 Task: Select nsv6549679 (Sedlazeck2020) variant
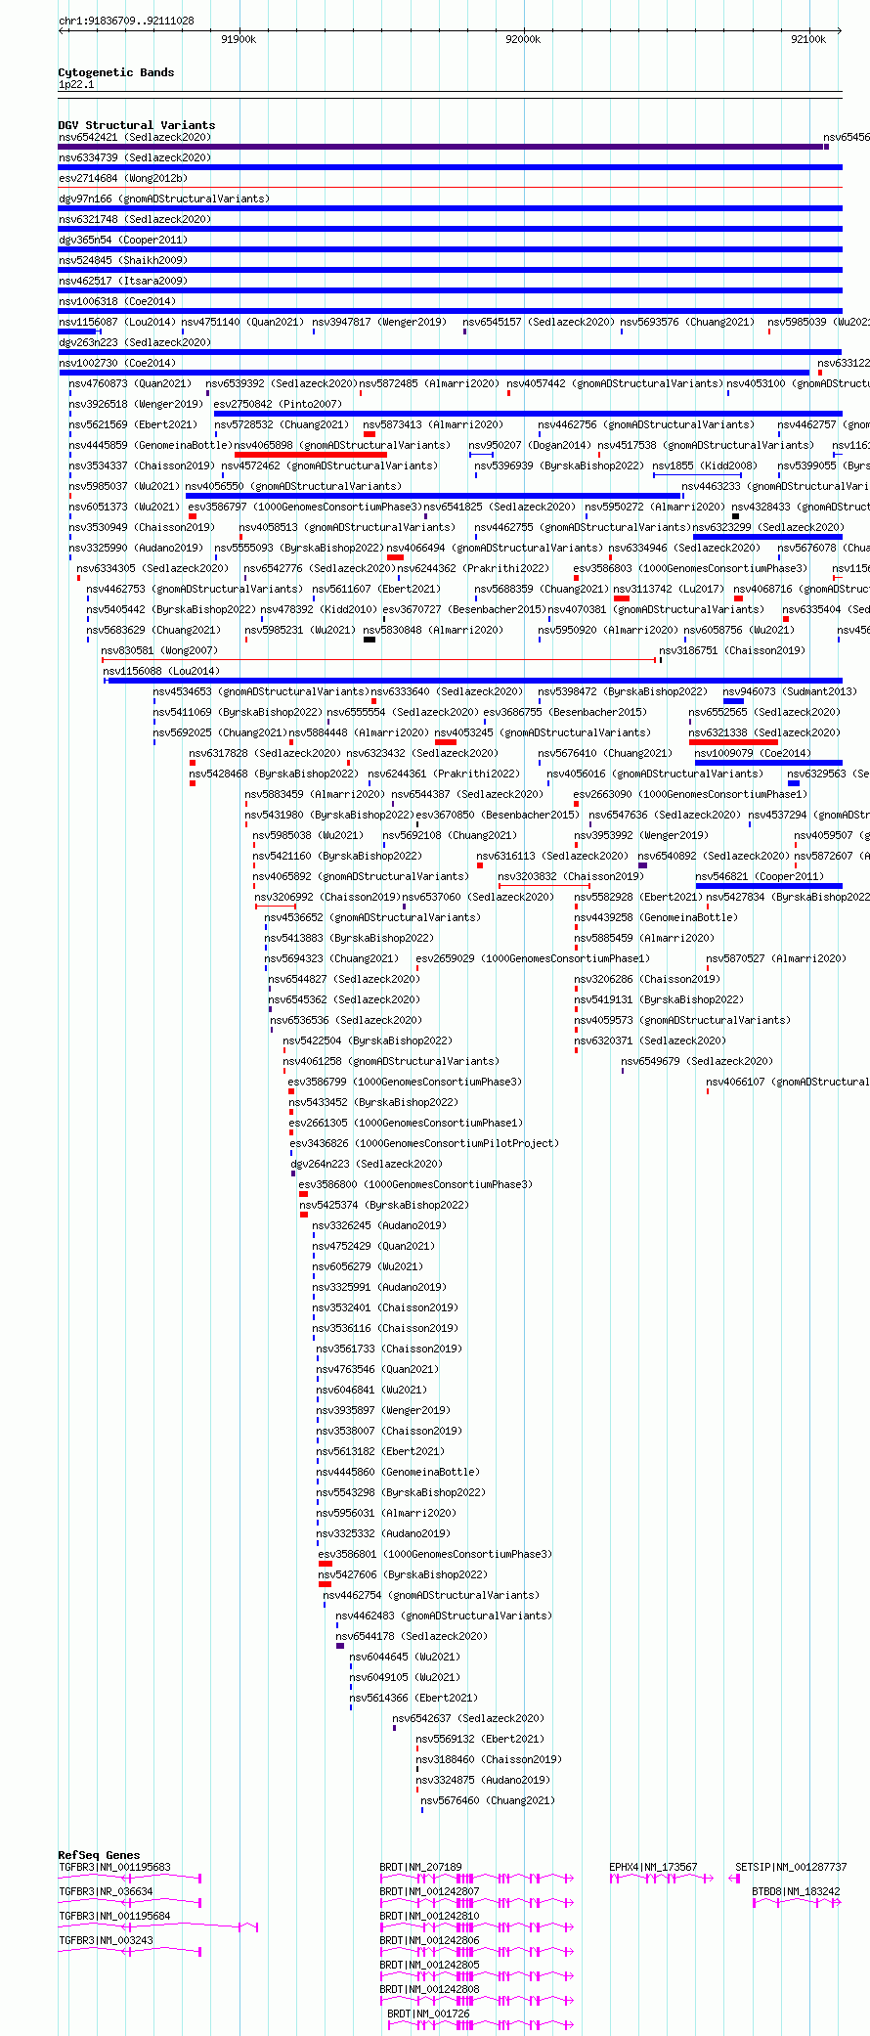coord(623,1071)
